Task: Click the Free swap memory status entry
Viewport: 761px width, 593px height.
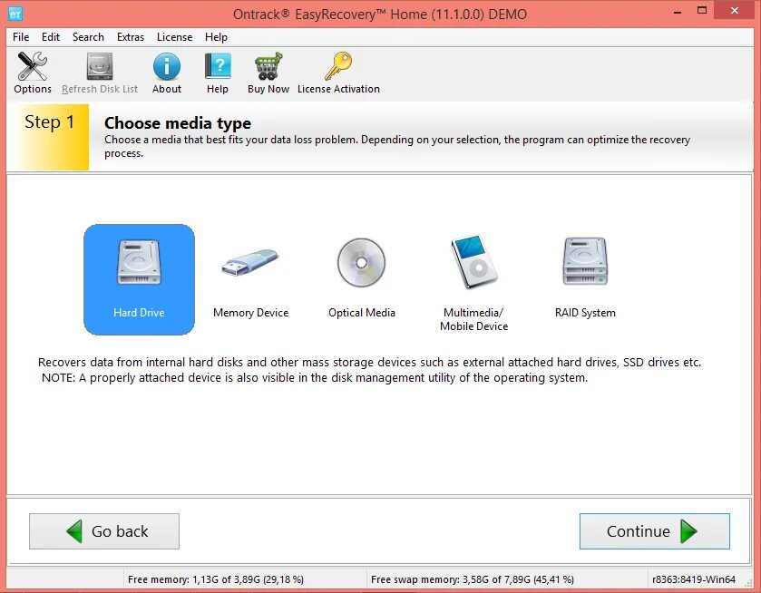Action: tap(473, 579)
